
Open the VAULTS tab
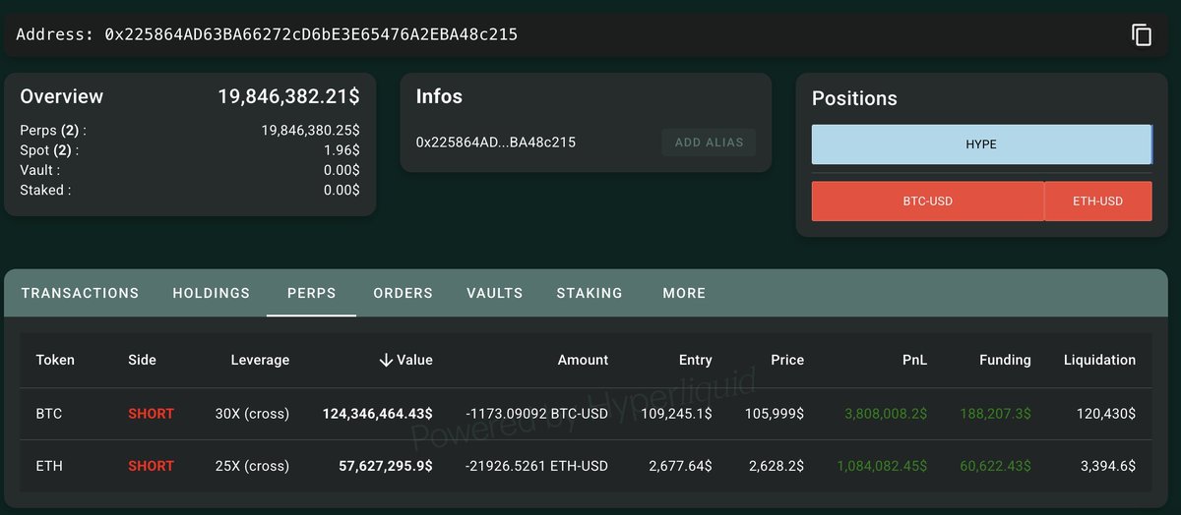coord(495,293)
